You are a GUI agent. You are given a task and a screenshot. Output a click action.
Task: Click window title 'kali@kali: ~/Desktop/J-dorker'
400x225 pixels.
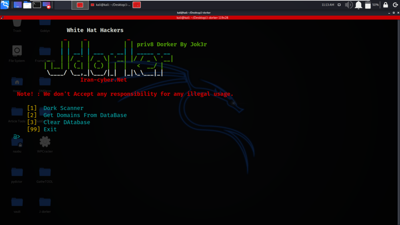tap(194, 13)
